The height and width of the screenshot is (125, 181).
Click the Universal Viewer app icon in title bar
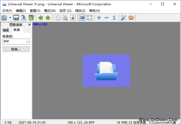(4, 4)
